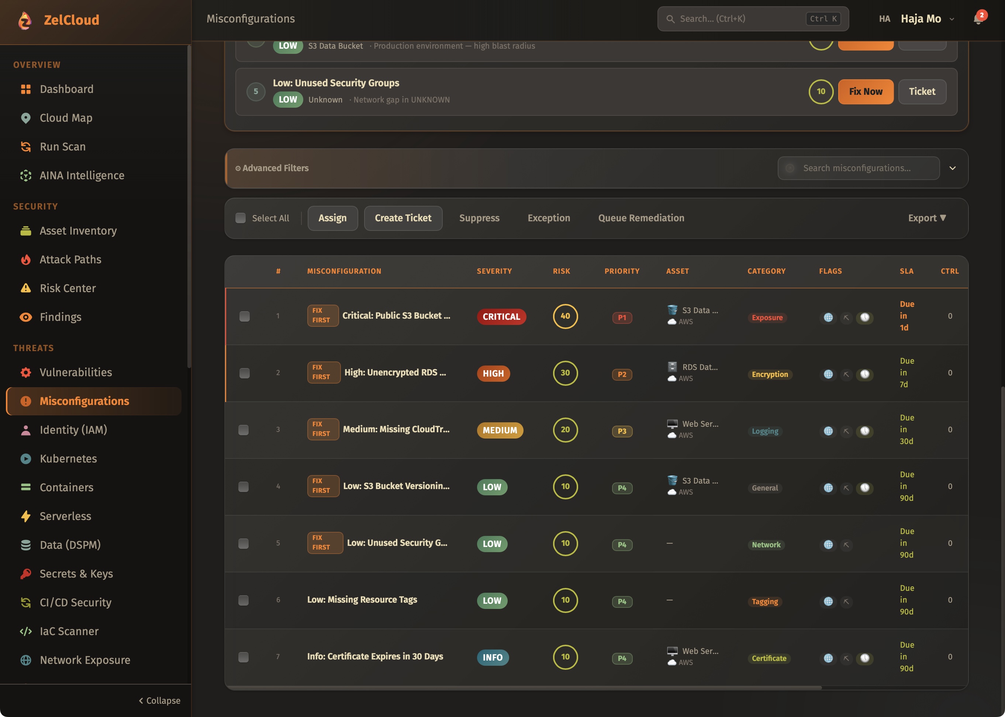Image resolution: width=1005 pixels, height=717 pixels.
Task: Click the Create Ticket button
Action: coord(403,218)
